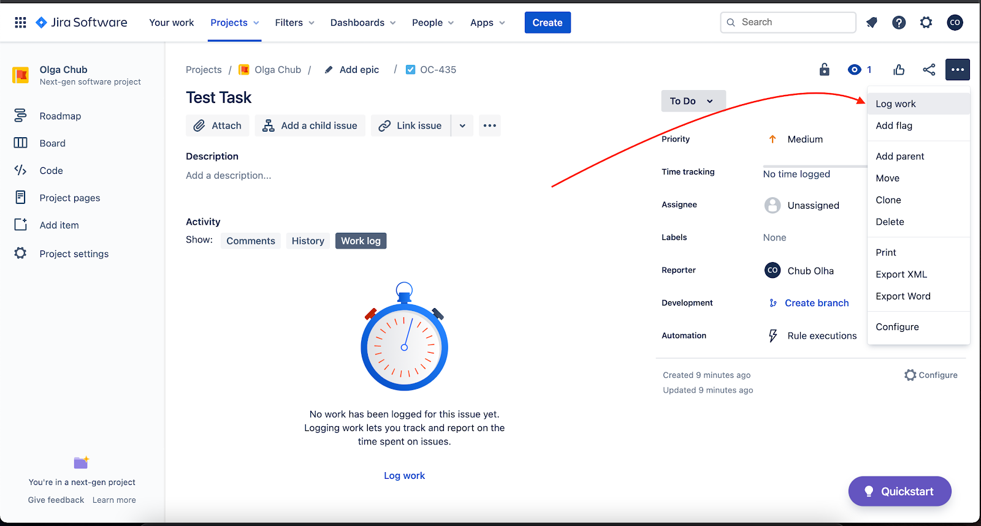This screenshot has width=981, height=526.
Task: Select Log work from the actions menu
Action: 895,104
